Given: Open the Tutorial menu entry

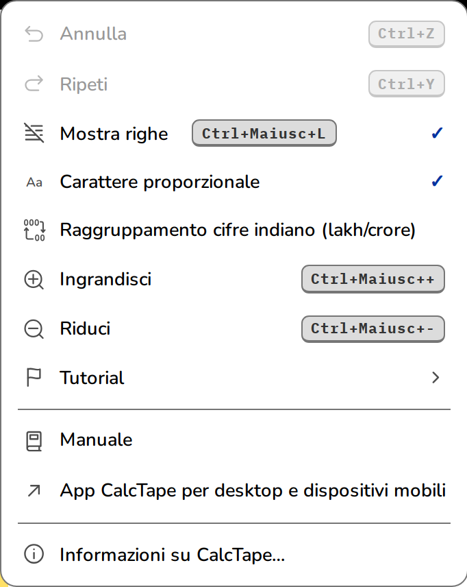Looking at the screenshot, I should tap(234, 377).
